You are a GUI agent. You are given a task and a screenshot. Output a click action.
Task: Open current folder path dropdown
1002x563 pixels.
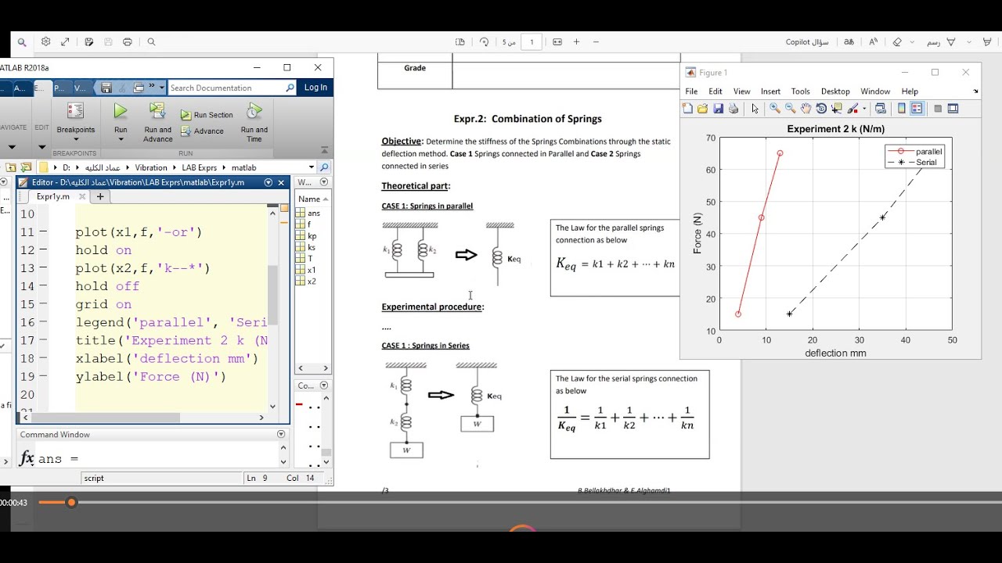coord(312,167)
